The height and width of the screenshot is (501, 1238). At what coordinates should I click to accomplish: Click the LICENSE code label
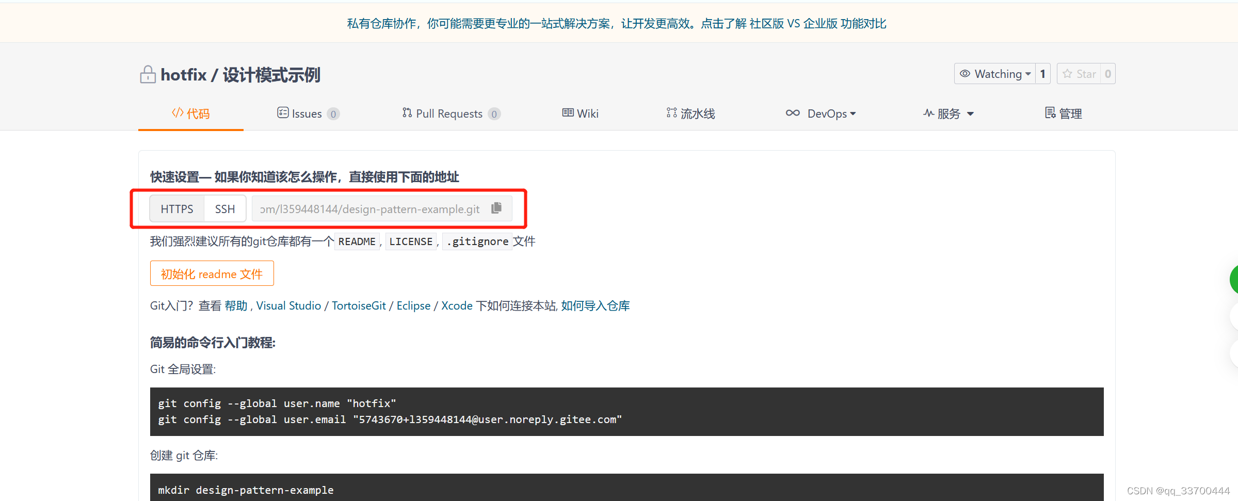coord(411,241)
